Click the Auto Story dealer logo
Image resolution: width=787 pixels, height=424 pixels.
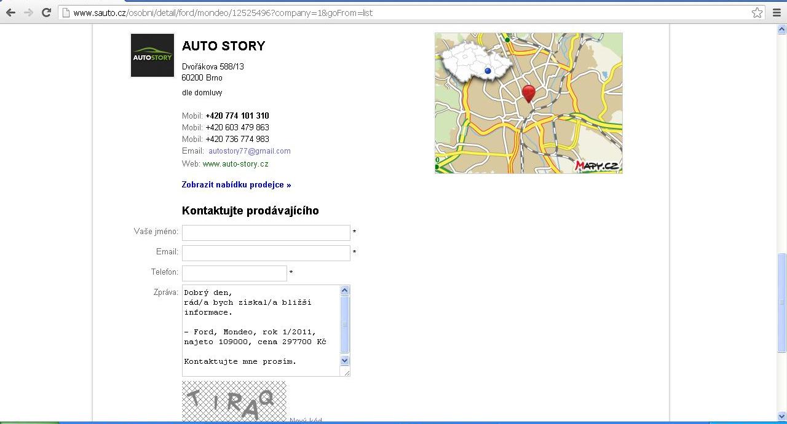(152, 55)
